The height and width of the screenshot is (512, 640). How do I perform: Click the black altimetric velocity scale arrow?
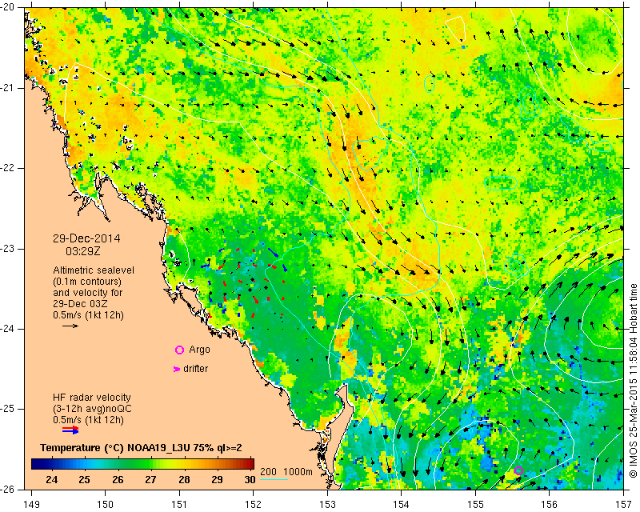coord(70,326)
